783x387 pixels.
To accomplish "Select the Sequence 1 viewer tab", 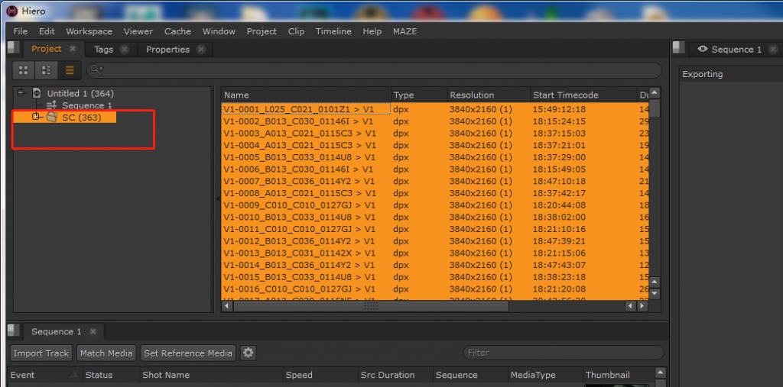I will pos(736,50).
